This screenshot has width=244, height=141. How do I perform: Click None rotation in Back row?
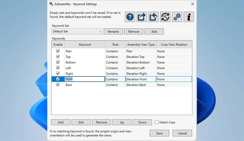pyautogui.click(x=174, y=85)
